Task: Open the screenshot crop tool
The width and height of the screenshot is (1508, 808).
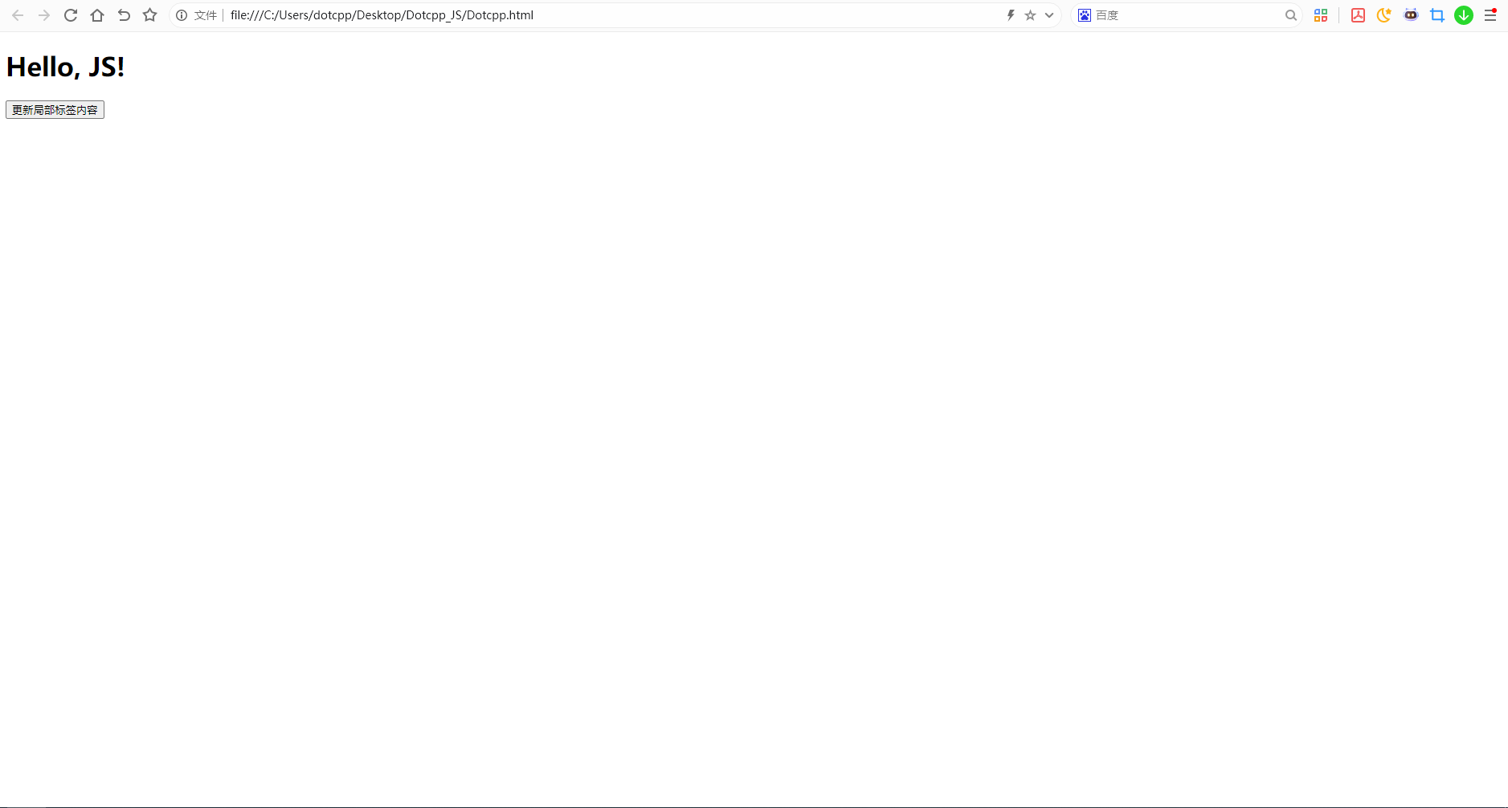Action: tap(1437, 14)
